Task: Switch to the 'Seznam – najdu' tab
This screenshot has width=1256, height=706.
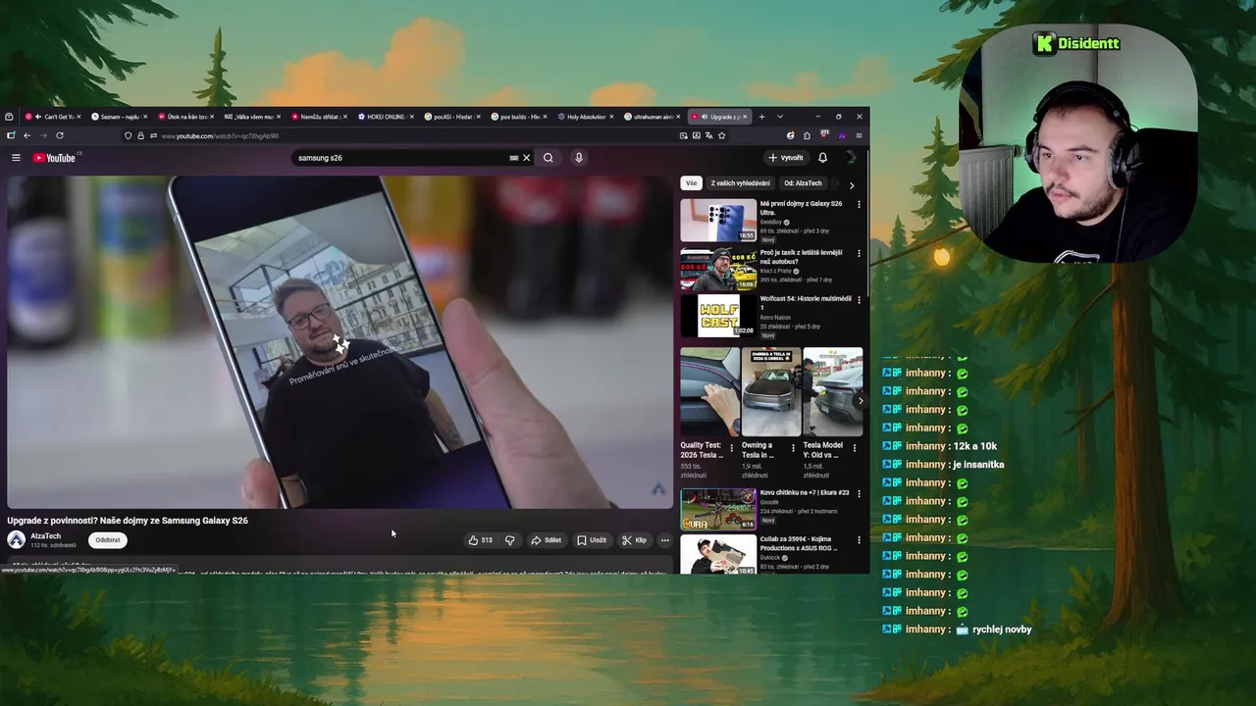Action: 119,117
